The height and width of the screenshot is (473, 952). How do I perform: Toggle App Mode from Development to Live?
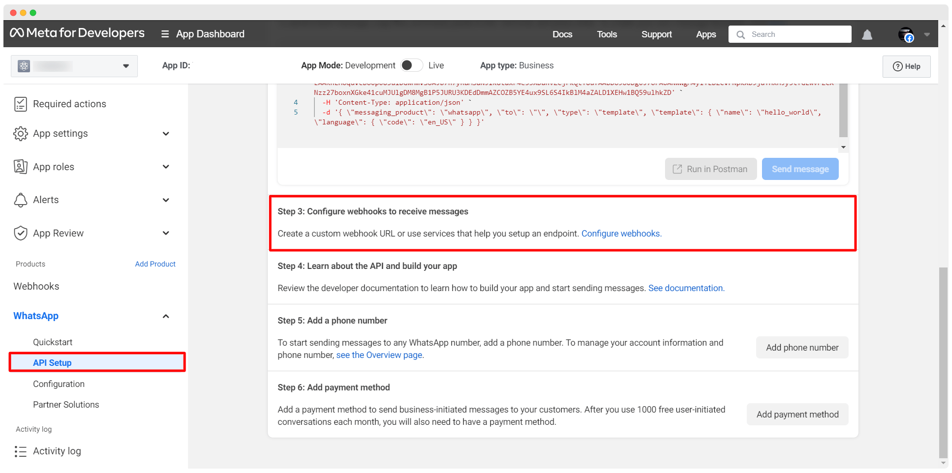pos(411,65)
